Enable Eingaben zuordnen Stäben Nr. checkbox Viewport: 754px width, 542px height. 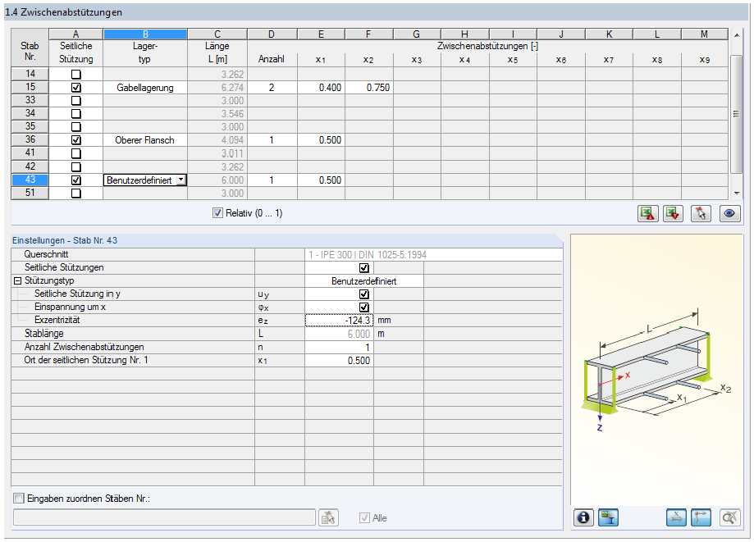19,499
